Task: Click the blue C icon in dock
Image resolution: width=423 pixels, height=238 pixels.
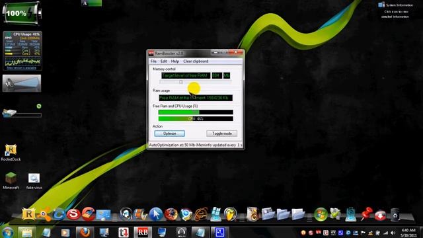Action: [x=59, y=214]
